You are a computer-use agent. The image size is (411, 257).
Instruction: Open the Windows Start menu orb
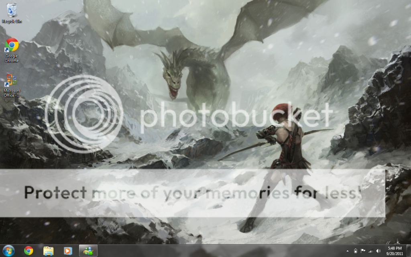8,251
